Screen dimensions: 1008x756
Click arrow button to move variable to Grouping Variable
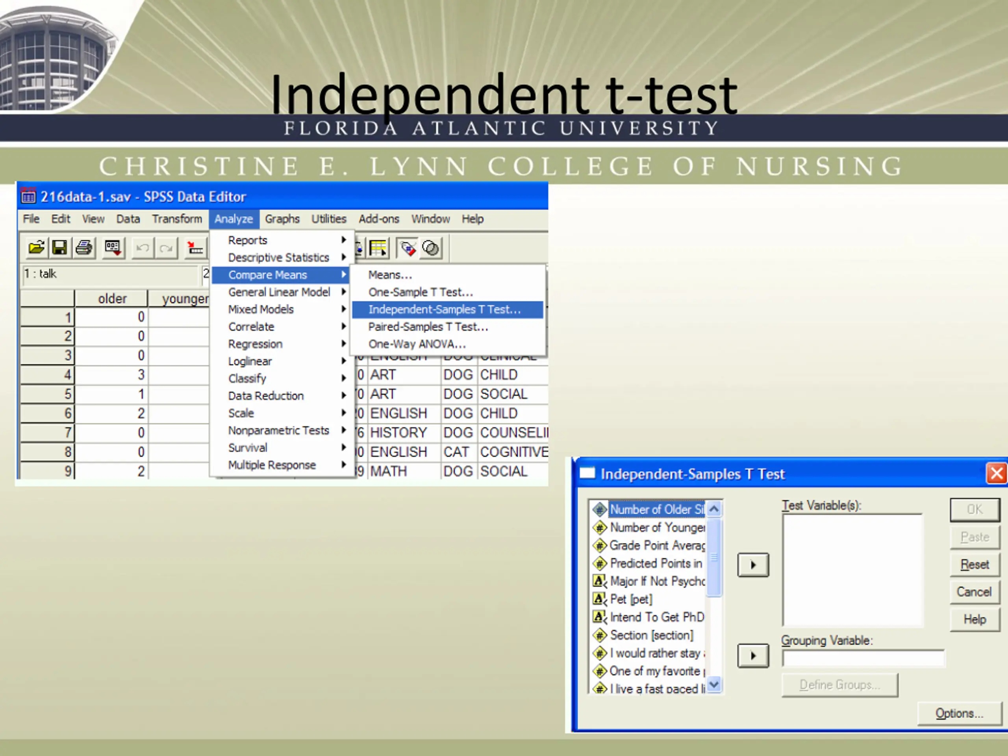753,656
